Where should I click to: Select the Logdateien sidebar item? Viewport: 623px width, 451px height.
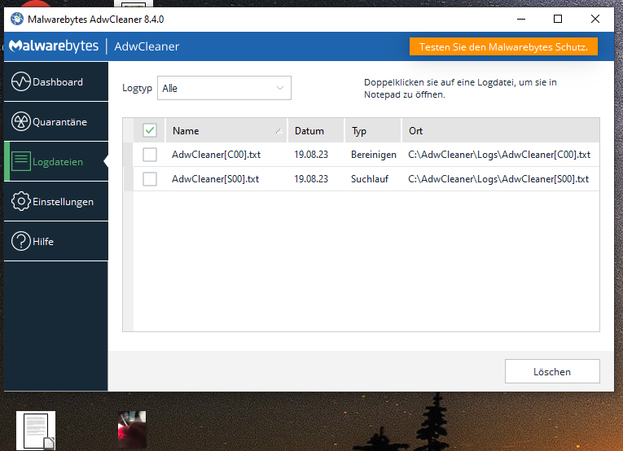point(56,161)
